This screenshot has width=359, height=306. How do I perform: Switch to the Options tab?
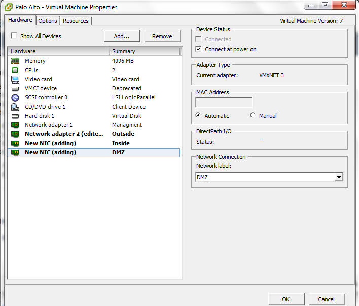tap(48, 21)
